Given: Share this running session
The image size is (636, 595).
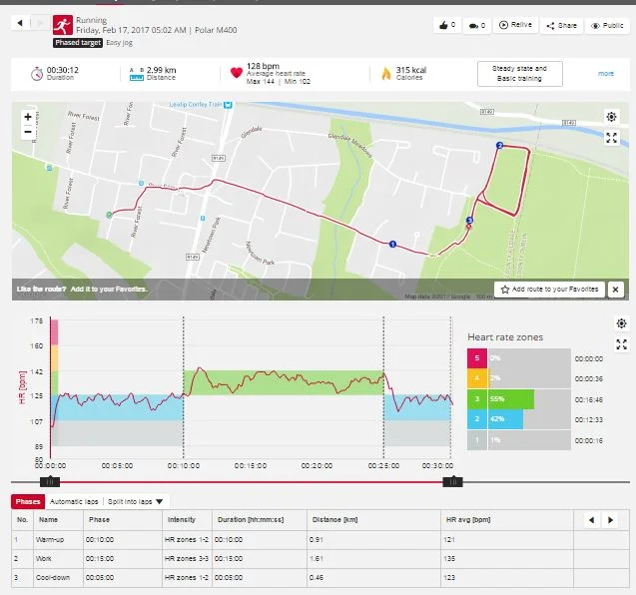Looking at the screenshot, I should point(562,25).
